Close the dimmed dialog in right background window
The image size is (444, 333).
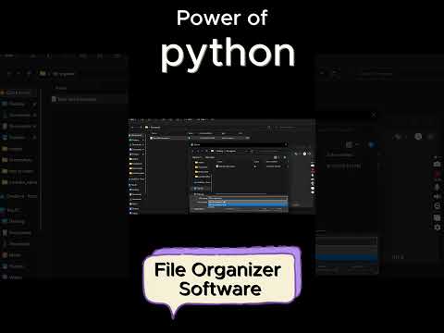(x=374, y=115)
